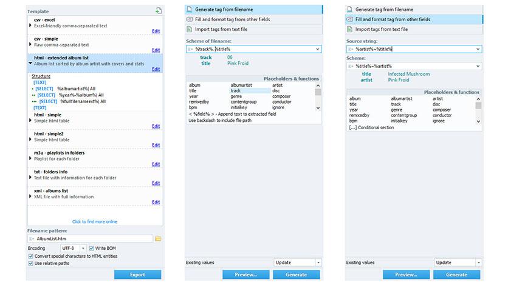Toggle Use relative paths checkbox

tap(31, 263)
